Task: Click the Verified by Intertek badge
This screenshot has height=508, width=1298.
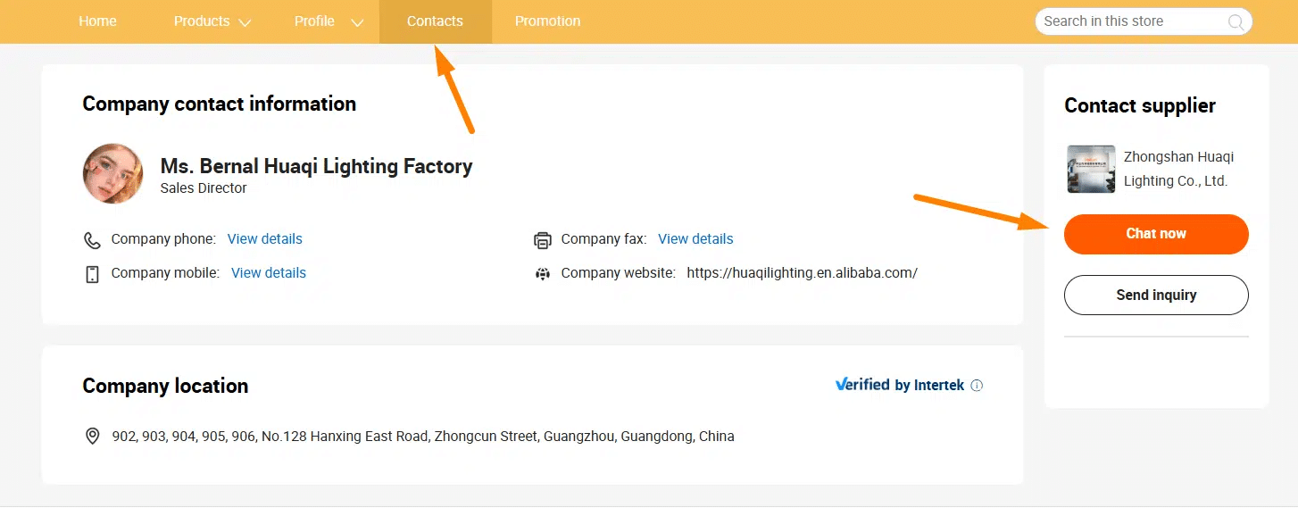Action: pos(900,385)
